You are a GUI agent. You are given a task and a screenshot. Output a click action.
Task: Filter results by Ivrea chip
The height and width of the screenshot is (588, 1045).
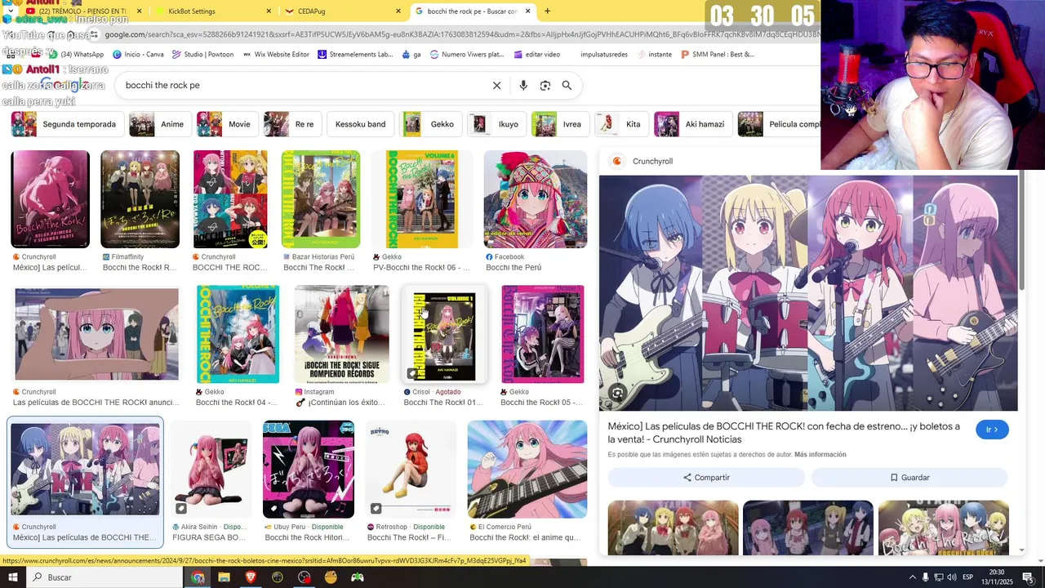[560, 124]
